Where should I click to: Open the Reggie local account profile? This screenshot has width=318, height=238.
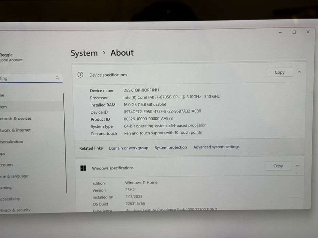[12, 57]
